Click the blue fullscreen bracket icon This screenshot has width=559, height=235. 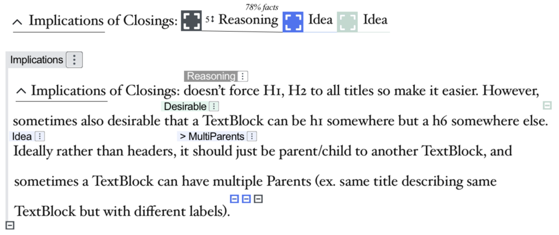(x=293, y=22)
